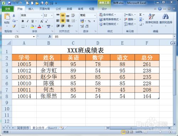
Task: Click the insert function fx icon
Action: (50, 37)
